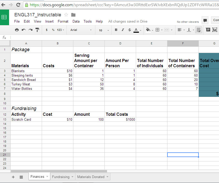Select the Scratch Card cell
This screenshot has width=219, height=183.
(26, 119)
